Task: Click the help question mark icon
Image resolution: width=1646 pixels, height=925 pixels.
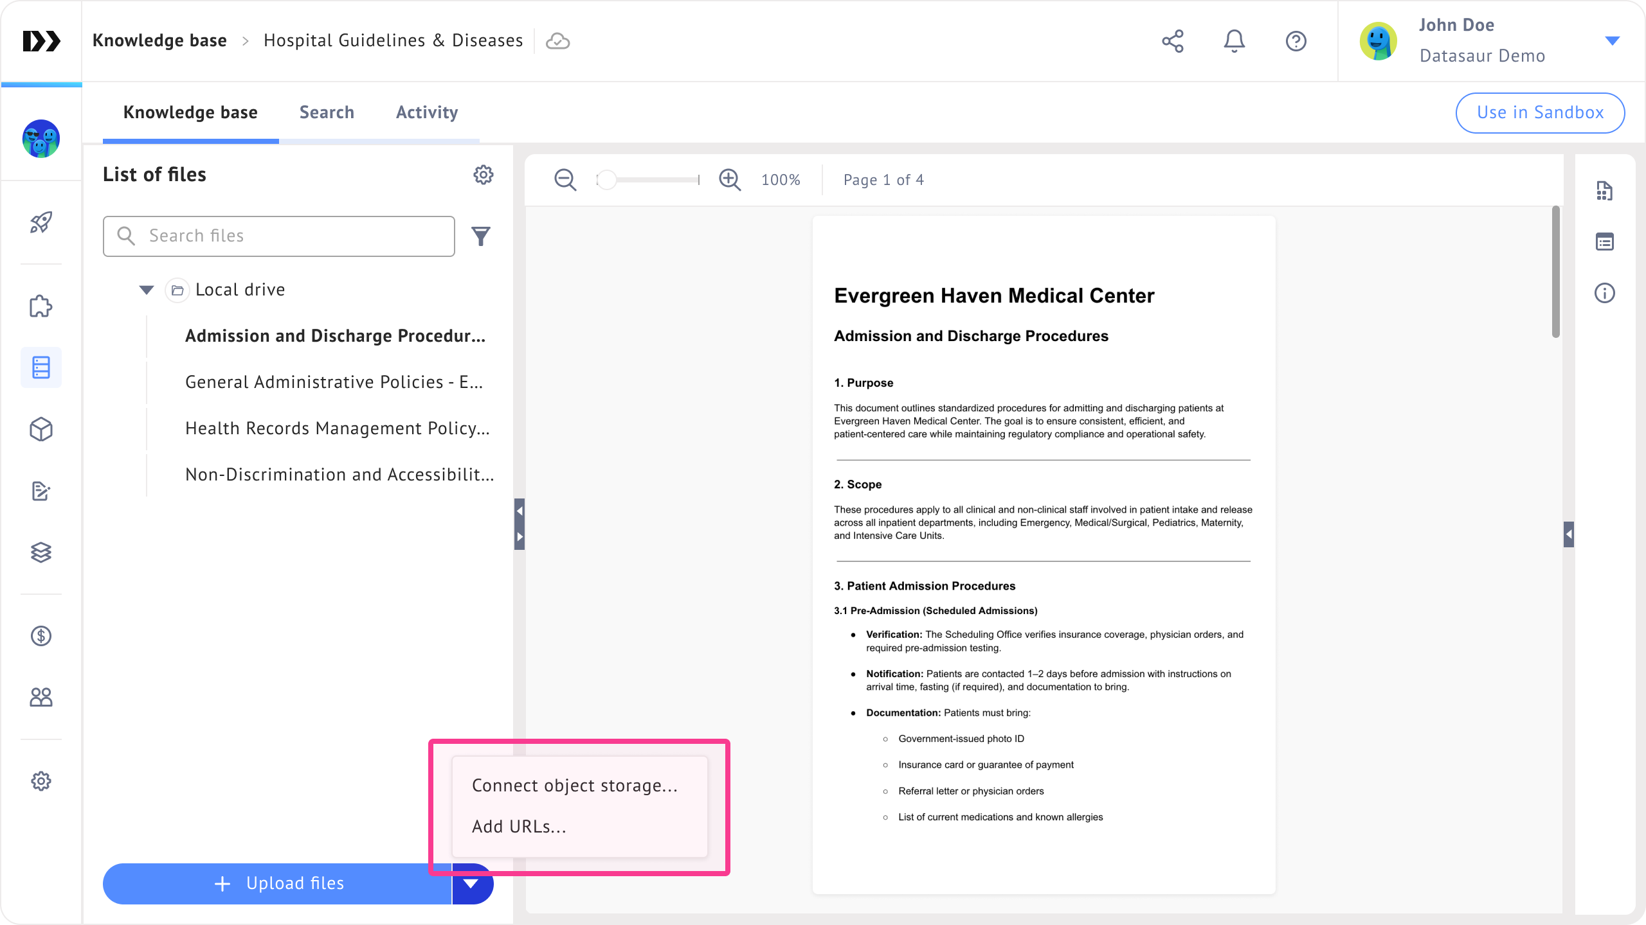Action: pyautogui.click(x=1296, y=41)
